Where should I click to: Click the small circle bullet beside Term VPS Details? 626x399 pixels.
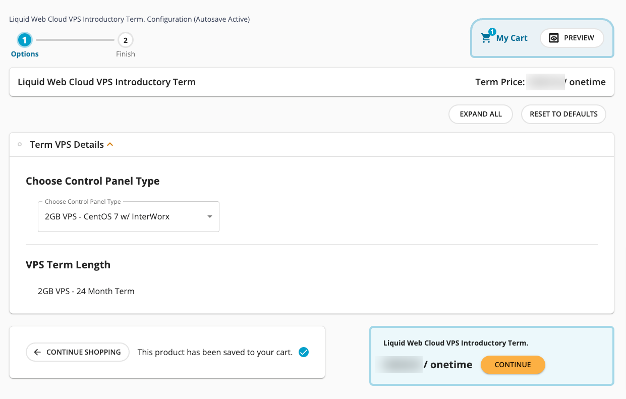pos(20,145)
